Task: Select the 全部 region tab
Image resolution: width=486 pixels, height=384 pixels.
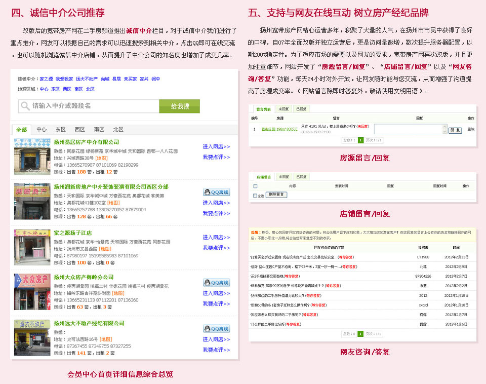Action: (x=22, y=130)
